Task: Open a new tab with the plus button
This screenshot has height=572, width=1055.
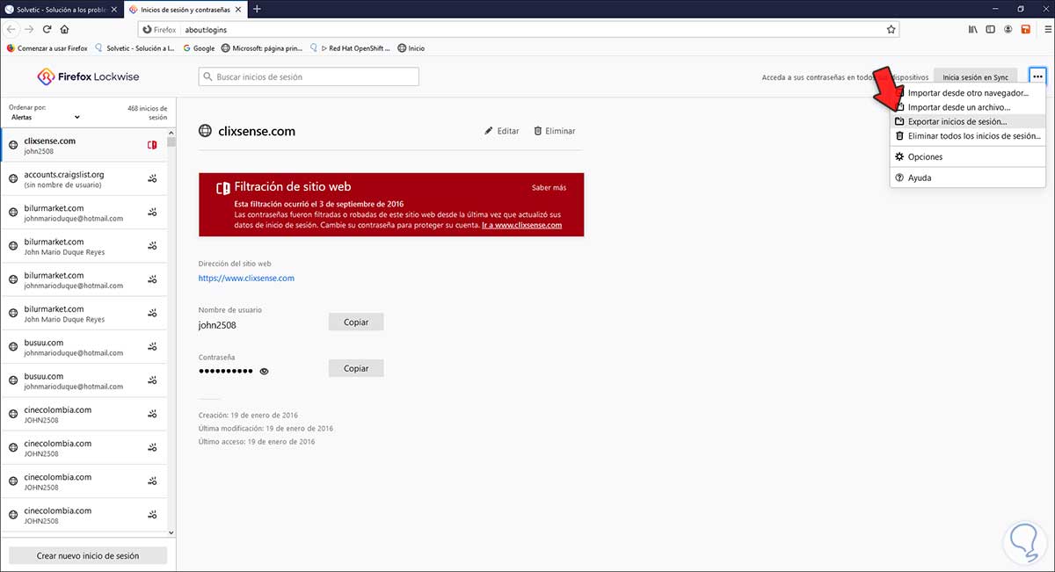Action: pyautogui.click(x=257, y=9)
